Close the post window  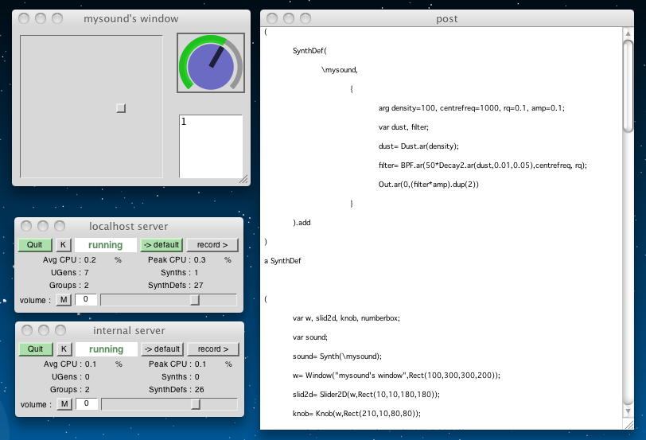[272, 18]
